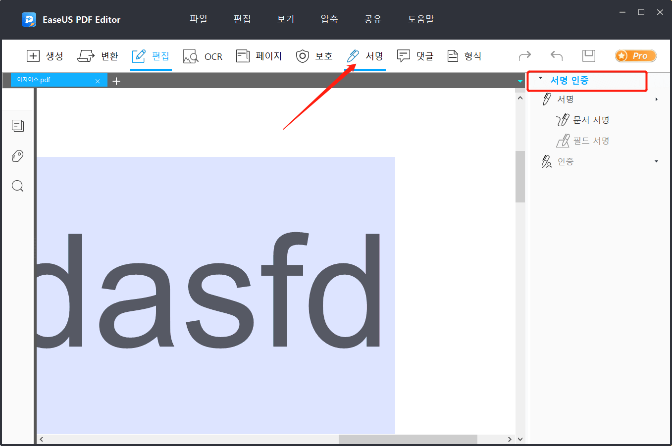
Task: Click the Pro upgrade button
Action: tap(635, 56)
